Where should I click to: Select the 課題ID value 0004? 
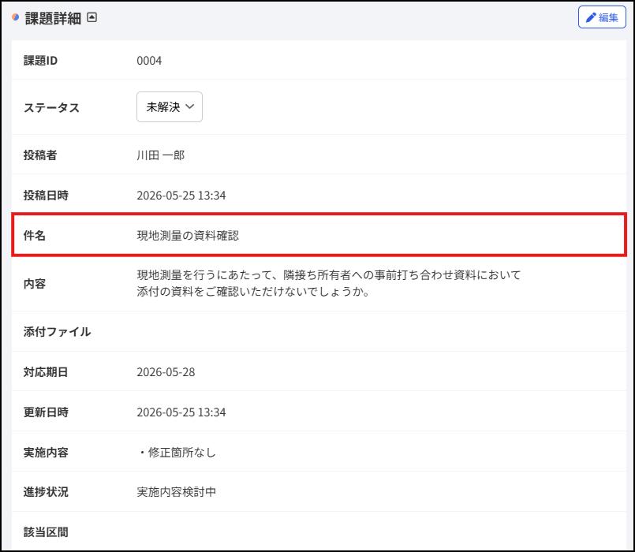point(149,61)
